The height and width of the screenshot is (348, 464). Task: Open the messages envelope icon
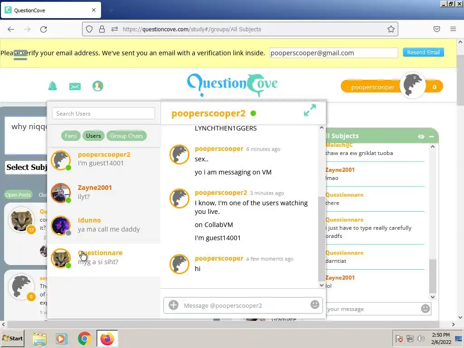point(75,87)
